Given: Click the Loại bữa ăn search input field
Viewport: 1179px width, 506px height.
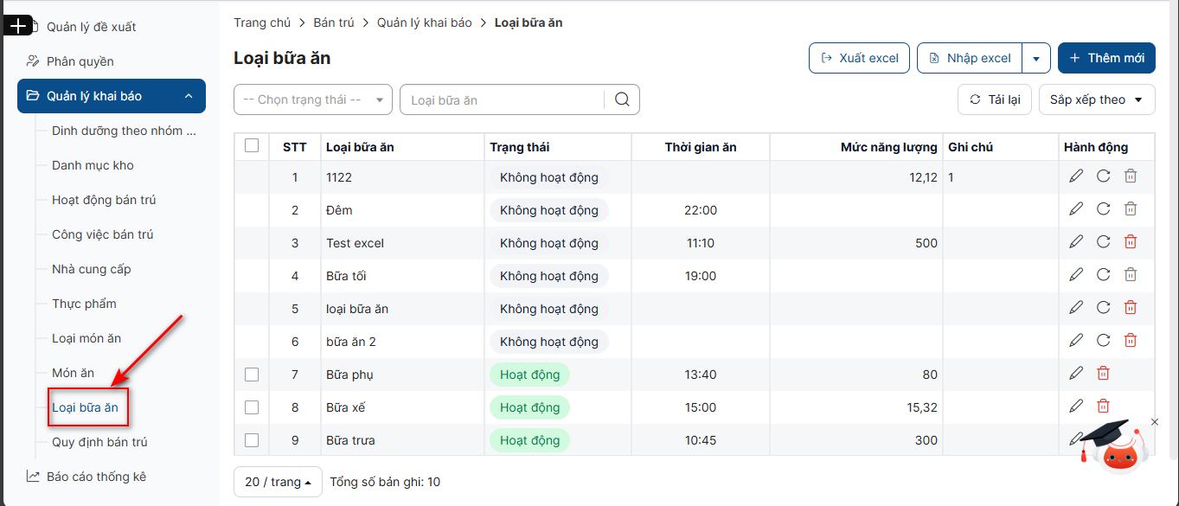Looking at the screenshot, I should pyautogui.click(x=502, y=99).
